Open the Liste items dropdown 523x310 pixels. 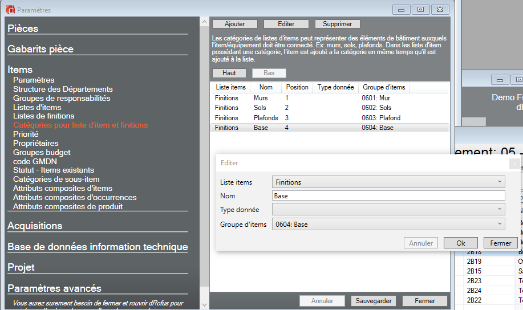388,182
